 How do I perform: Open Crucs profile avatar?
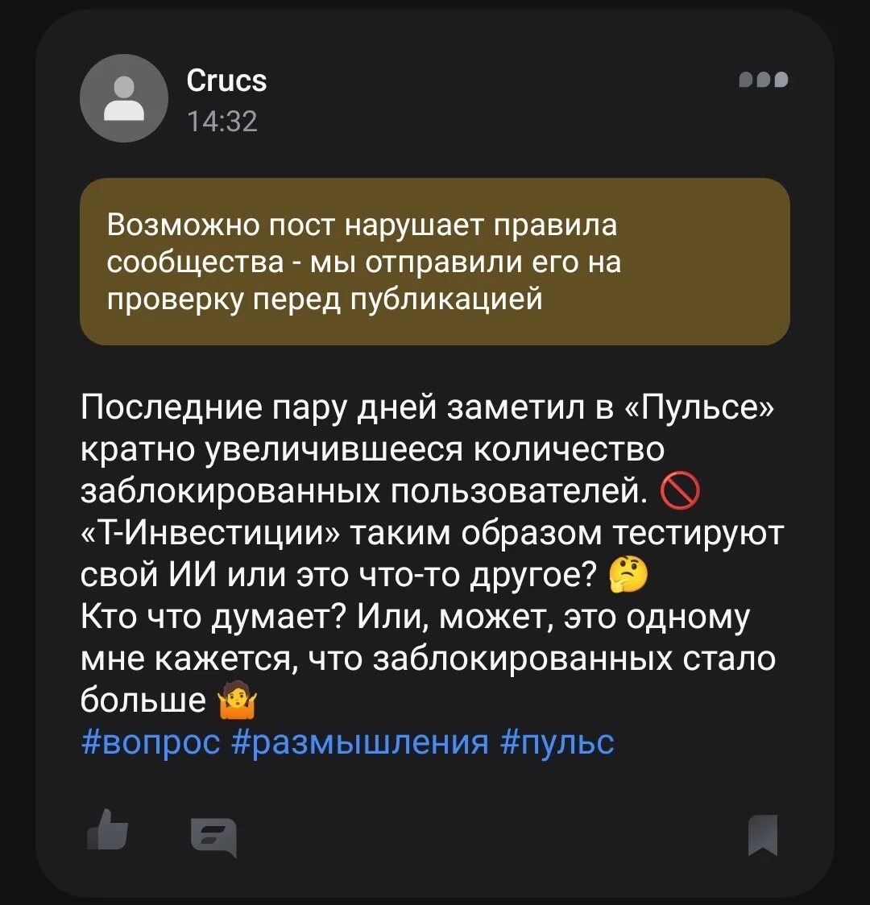[123, 98]
